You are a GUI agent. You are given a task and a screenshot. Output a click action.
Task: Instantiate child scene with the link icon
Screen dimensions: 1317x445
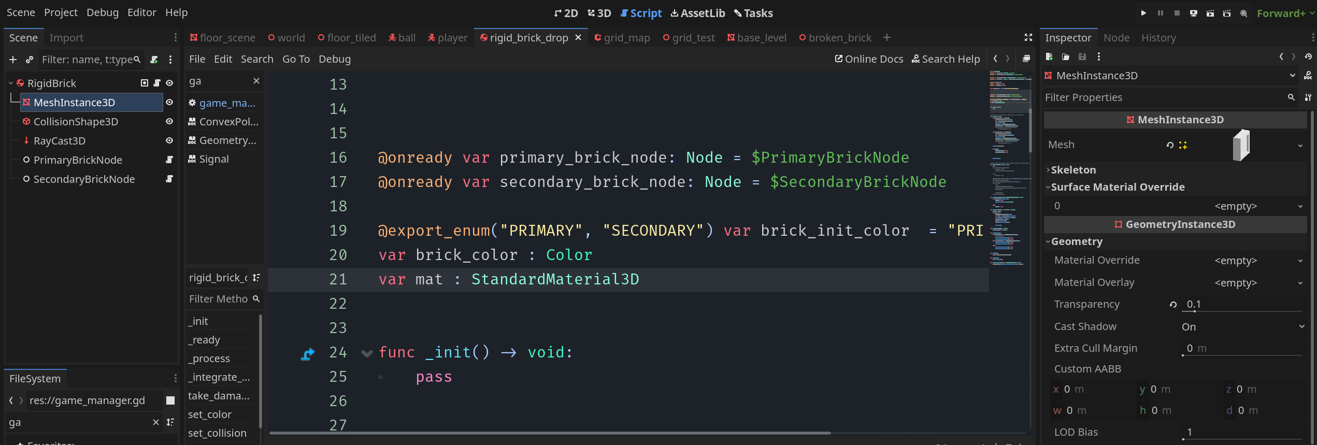30,60
